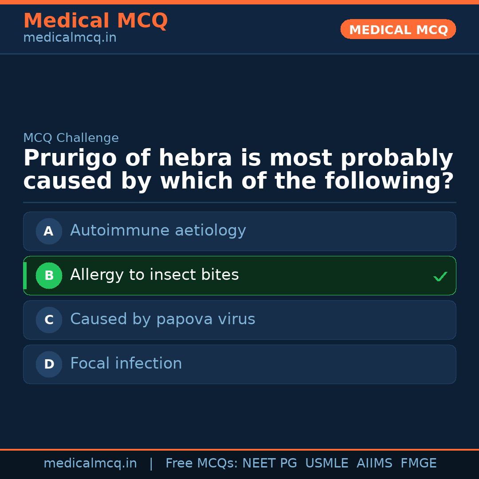Screen dimensions: 479x479
Task: Click FMGE in the footer
Action: tap(418, 463)
